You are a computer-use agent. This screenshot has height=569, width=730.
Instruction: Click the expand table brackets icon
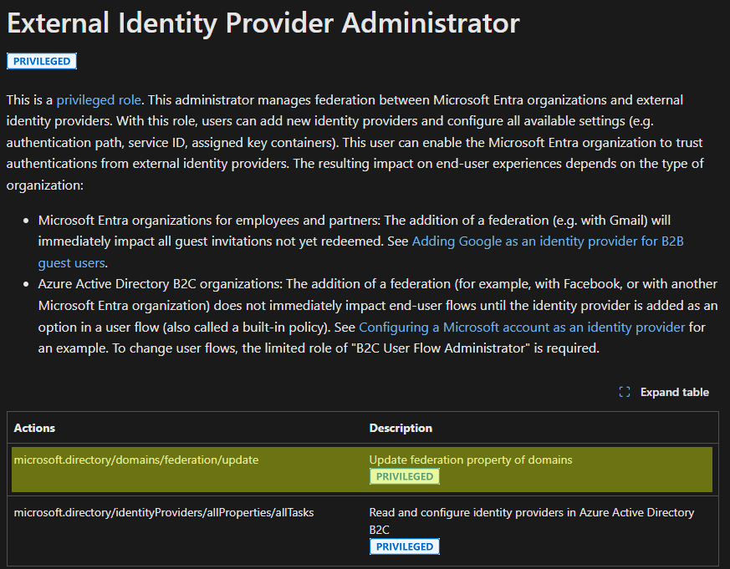pyautogui.click(x=625, y=392)
